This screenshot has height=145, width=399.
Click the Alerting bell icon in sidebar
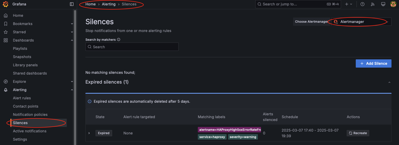point(6,90)
